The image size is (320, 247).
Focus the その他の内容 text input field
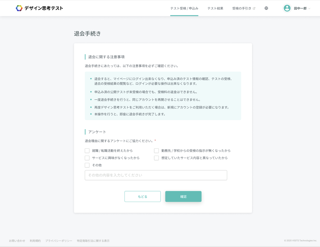pyautogui.click(x=156, y=175)
